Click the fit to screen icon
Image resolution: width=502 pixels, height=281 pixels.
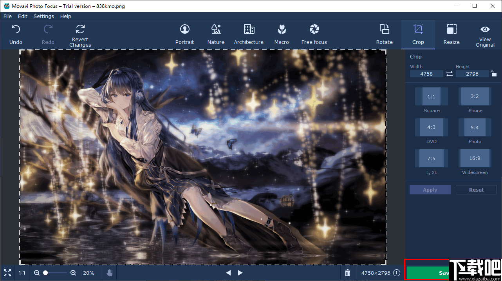(7, 273)
